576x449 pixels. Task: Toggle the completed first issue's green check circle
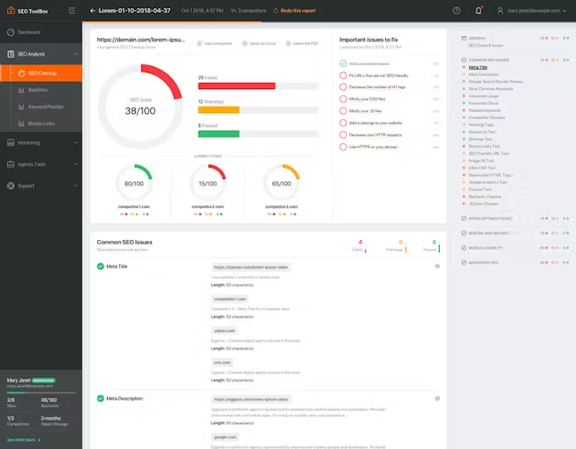[343, 64]
